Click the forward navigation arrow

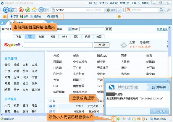pyautogui.click(x=11, y=10)
